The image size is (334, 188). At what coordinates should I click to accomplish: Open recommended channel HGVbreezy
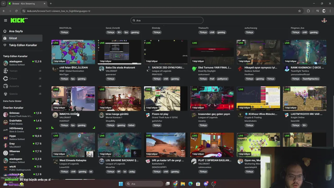click(22, 130)
